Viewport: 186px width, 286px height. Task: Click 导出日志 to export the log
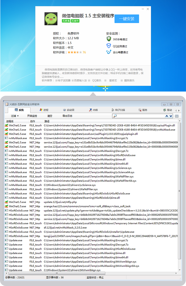click(x=67, y=116)
